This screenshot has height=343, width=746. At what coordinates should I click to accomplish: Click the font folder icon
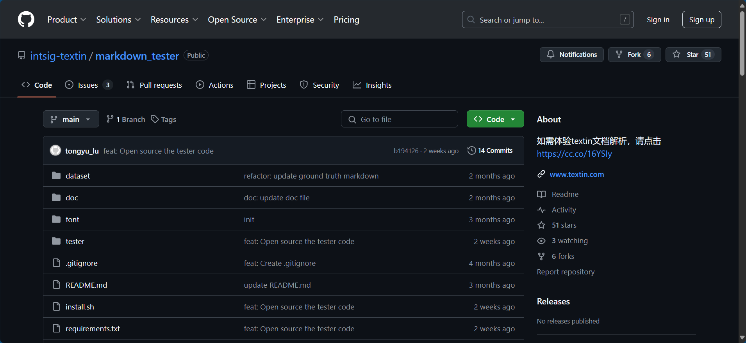coord(56,219)
